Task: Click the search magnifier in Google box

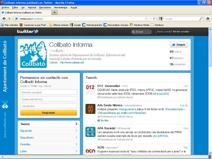Action: point(201,19)
